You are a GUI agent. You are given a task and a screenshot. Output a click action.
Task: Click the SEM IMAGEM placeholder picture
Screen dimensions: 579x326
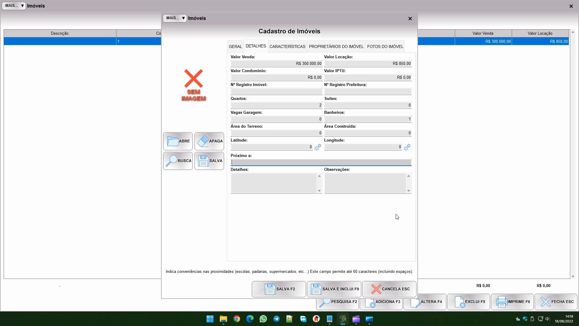coord(194,85)
